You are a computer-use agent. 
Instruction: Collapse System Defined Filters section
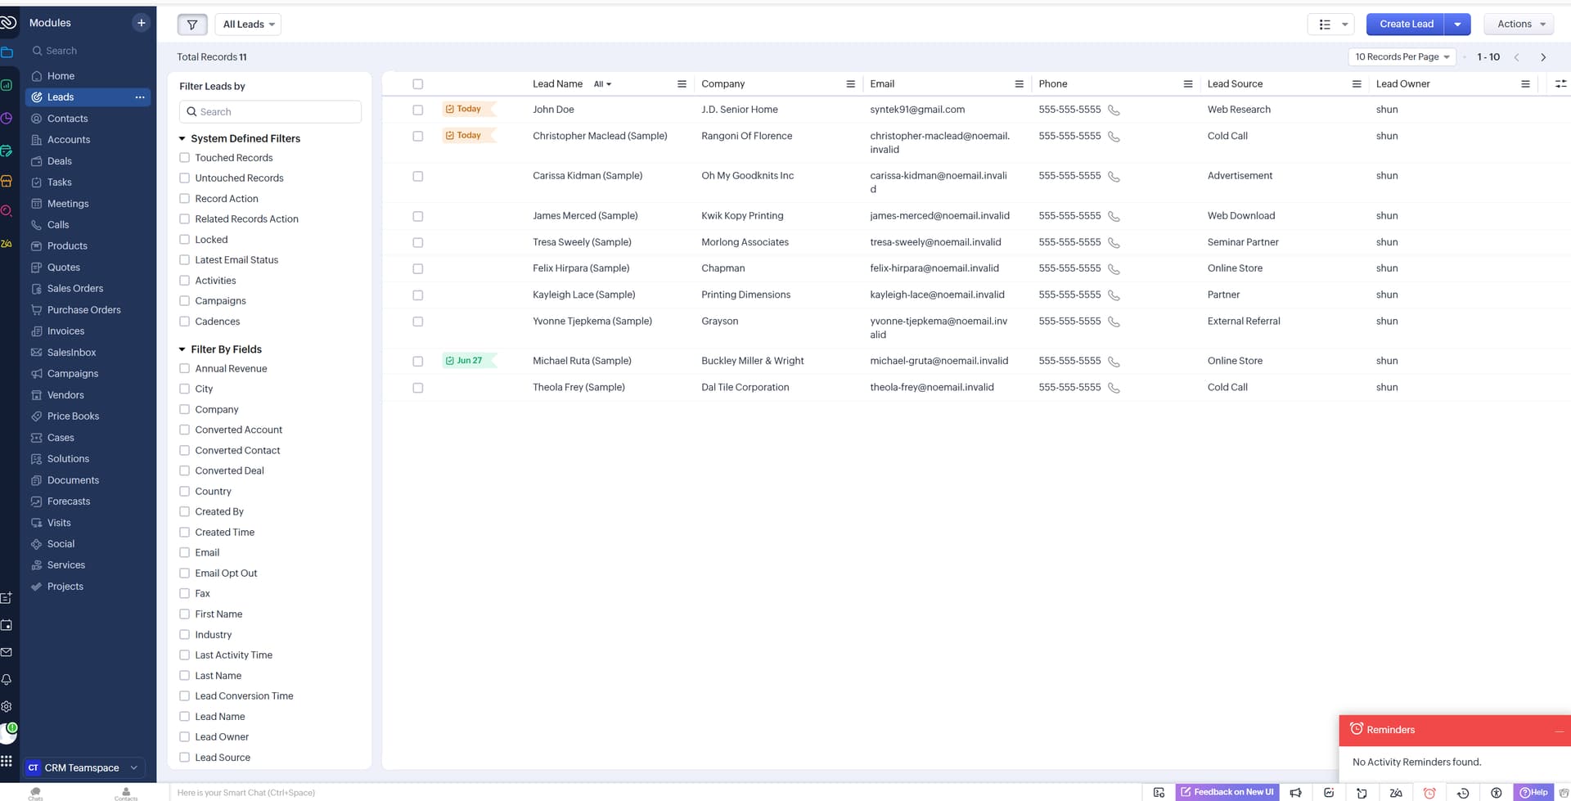pyautogui.click(x=182, y=138)
